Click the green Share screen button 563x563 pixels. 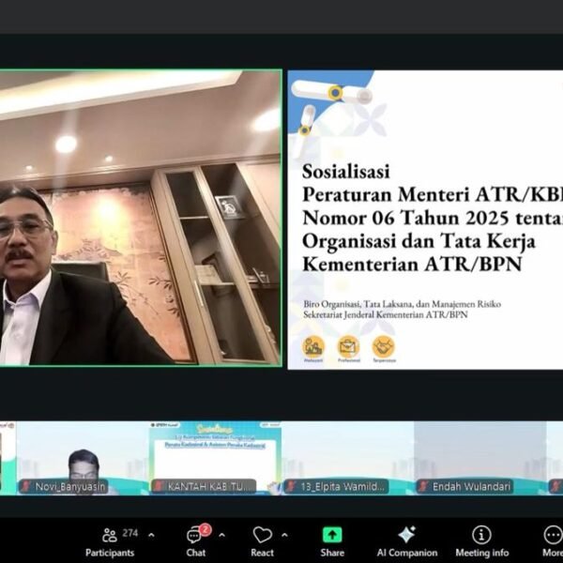(332, 535)
